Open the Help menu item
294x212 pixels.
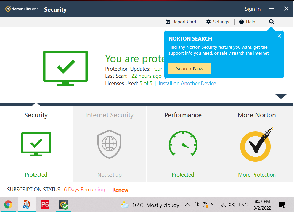pos(247,22)
